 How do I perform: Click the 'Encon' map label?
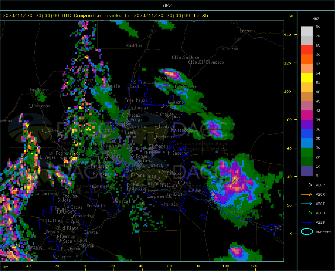coord(245,31)
